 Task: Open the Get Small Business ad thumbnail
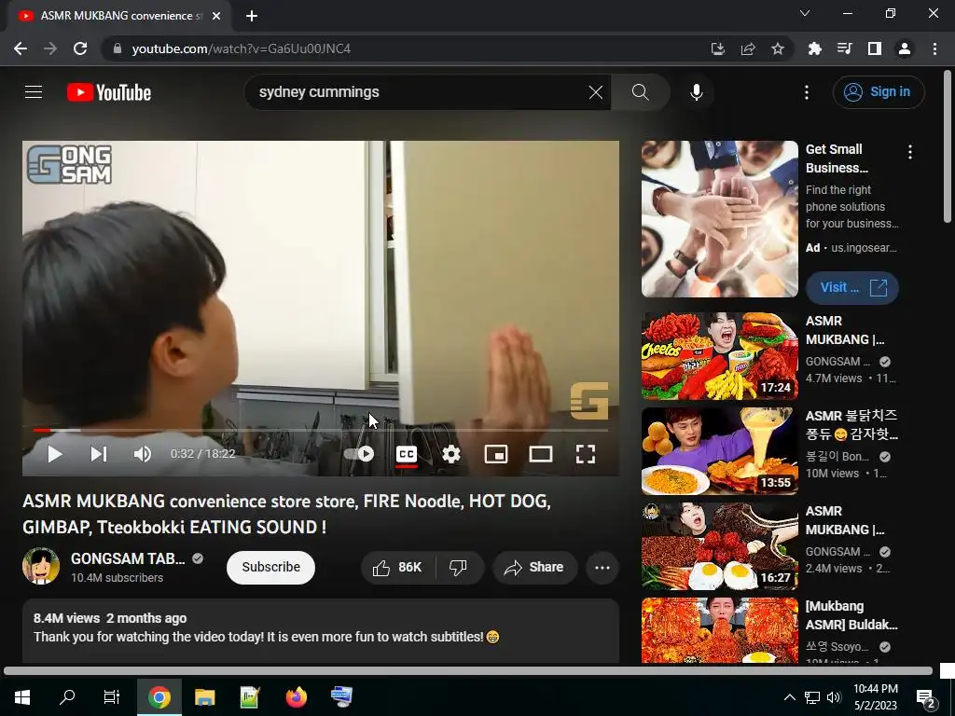tap(719, 219)
